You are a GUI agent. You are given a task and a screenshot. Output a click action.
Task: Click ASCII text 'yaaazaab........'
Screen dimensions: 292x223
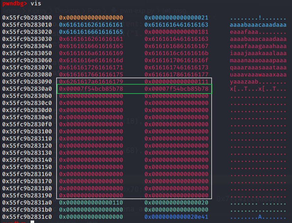click(x=258, y=82)
